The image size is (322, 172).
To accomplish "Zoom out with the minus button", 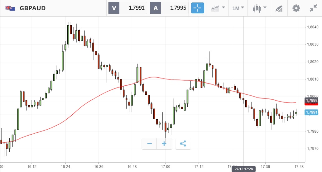I will (x=149, y=144).
